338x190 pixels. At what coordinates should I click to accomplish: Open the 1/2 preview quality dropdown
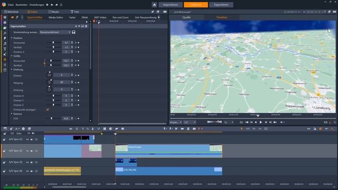[190, 122]
